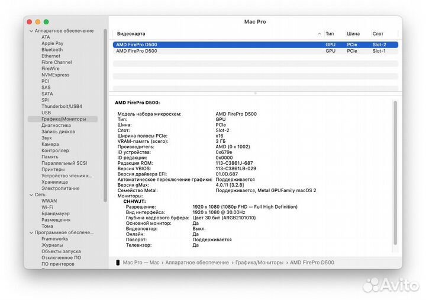
Task: Open Размещения entry
Action: coord(56,220)
